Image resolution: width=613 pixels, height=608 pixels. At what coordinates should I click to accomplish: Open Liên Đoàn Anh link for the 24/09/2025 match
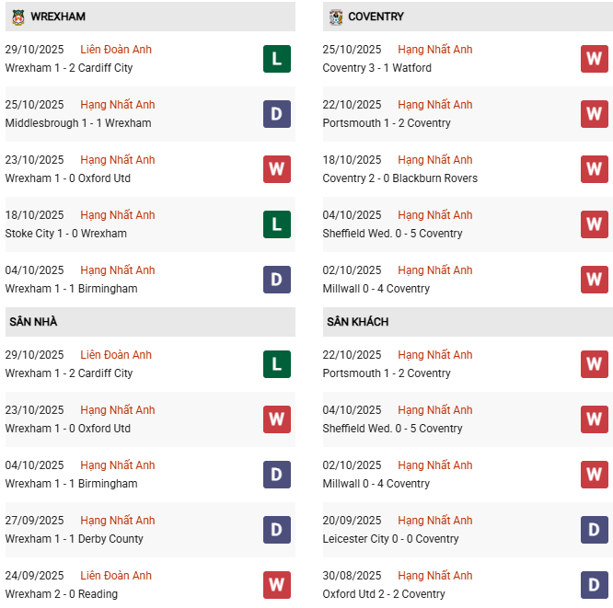tap(116, 576)
